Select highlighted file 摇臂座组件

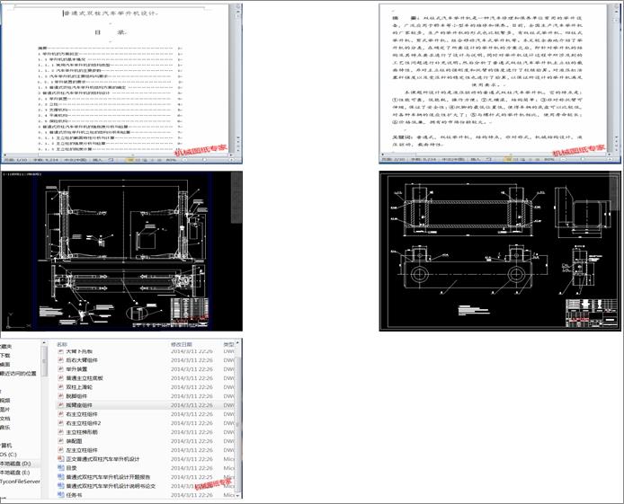tap(79, 405)
